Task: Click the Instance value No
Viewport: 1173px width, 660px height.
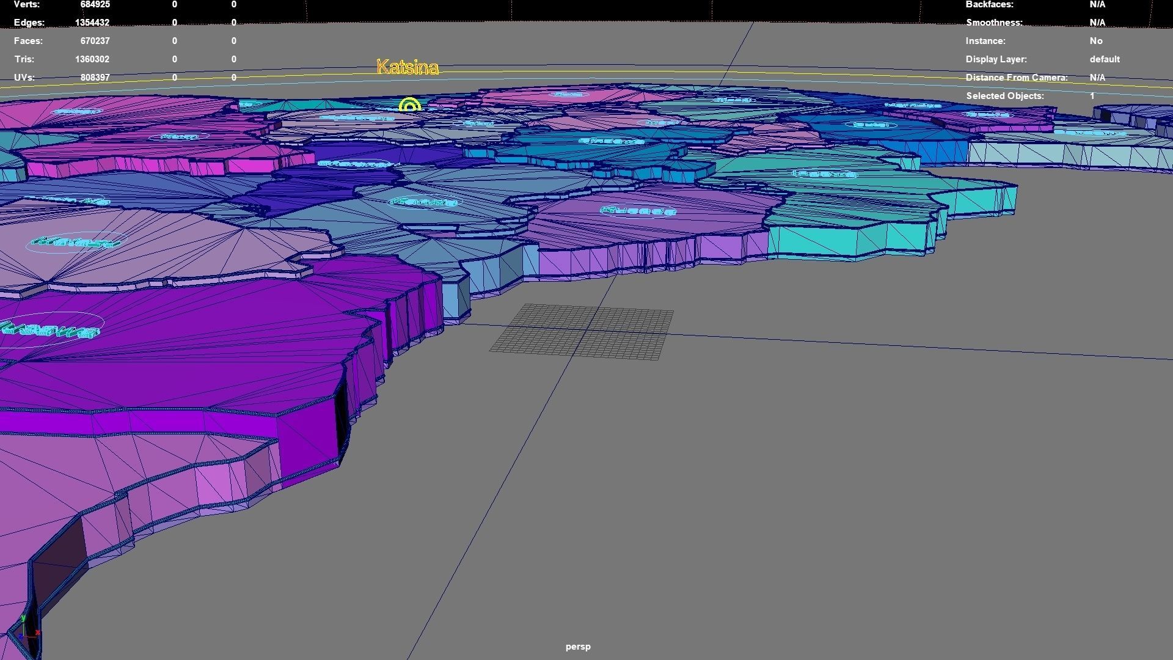Action: [x=1096, y=41]
